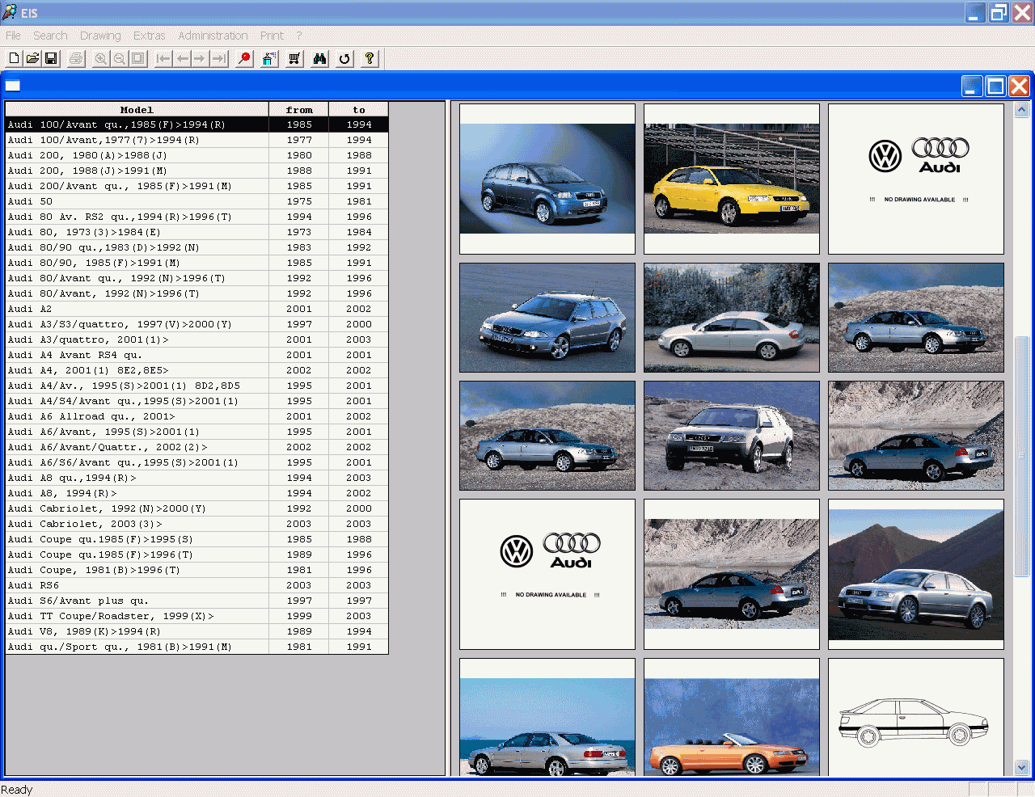Click the blue Audi A2 hatchback thumbnail
This screenshot has width=1035, height=797.
pyautogui.click(x=547, y=179)
